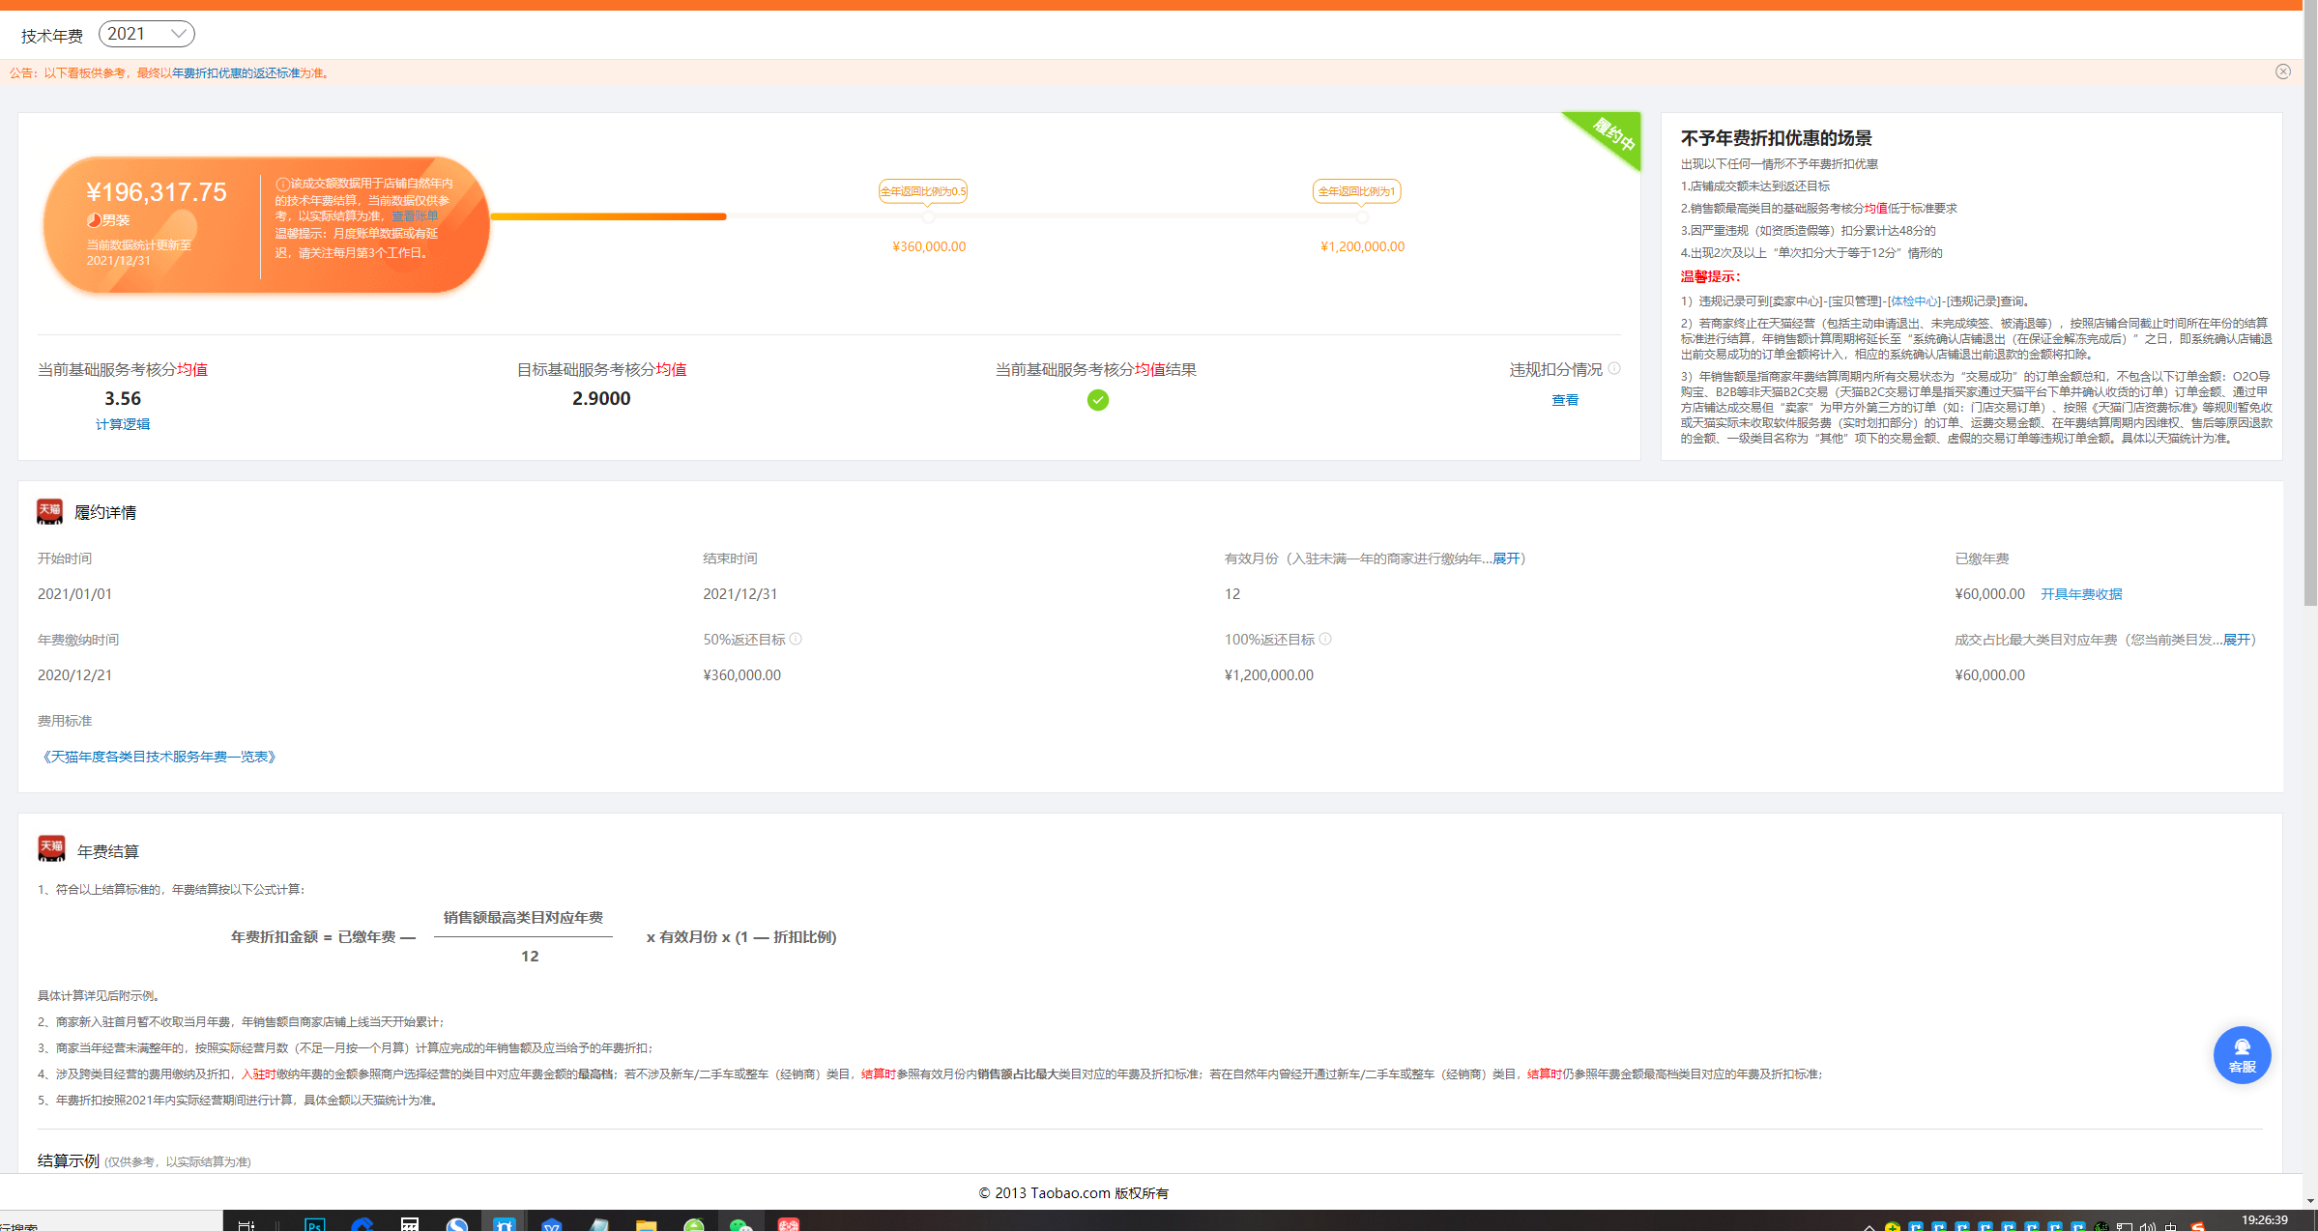Screen dimensions: 2318x1231
Task: Open 《天猫年度各类目技术服务年费一览表》 link
Action: pyautogui.click(x=159, y=757)
